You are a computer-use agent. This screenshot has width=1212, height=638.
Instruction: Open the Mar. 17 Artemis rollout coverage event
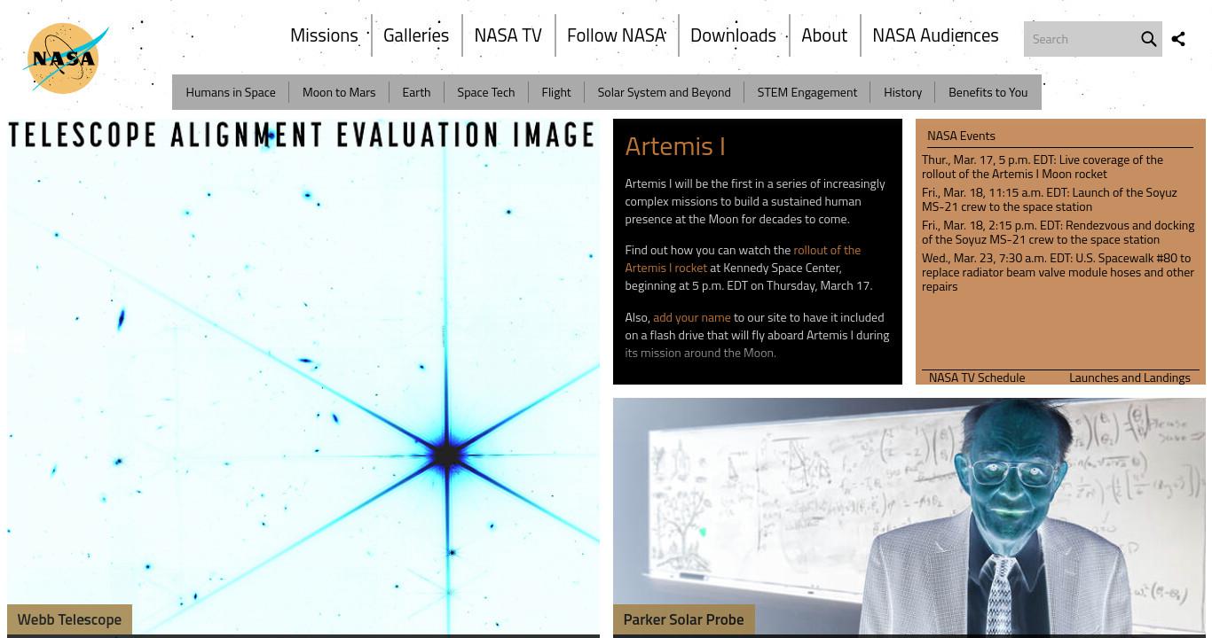coord(1043,167)
